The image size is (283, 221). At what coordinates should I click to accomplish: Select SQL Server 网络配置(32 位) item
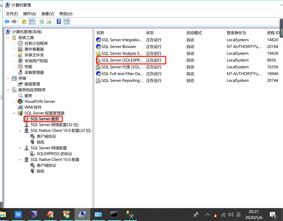[x=54, y=125]
